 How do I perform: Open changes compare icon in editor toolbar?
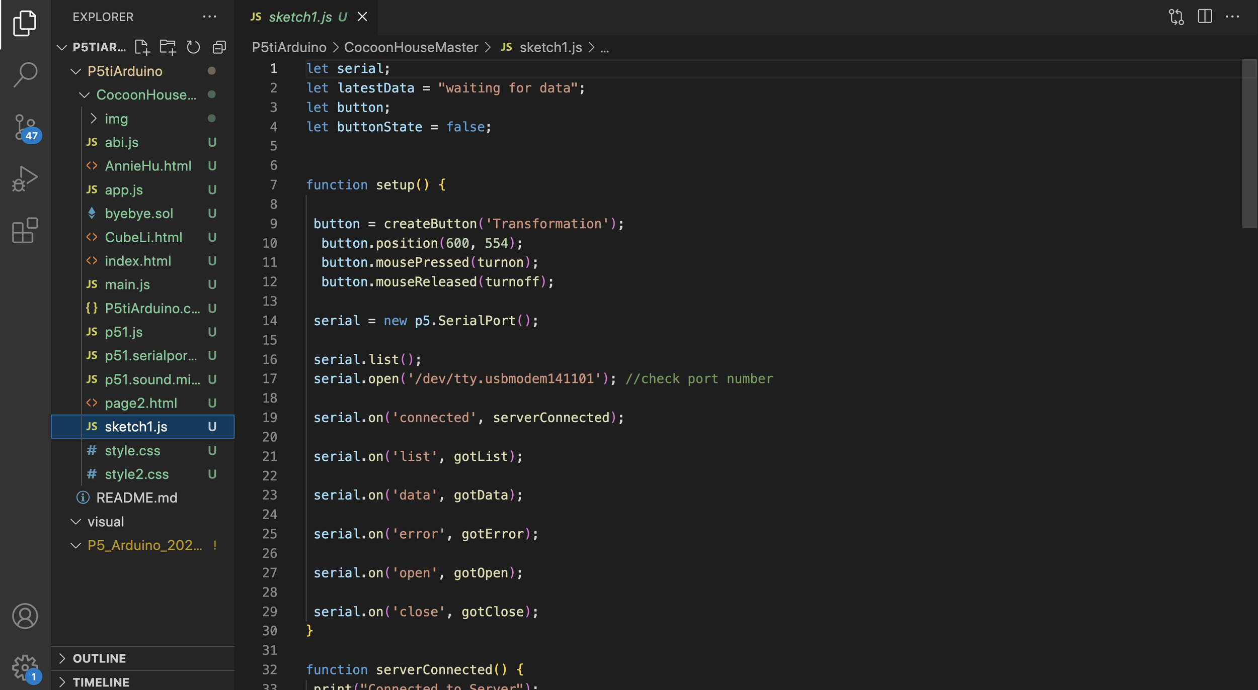coord(1176,17)
